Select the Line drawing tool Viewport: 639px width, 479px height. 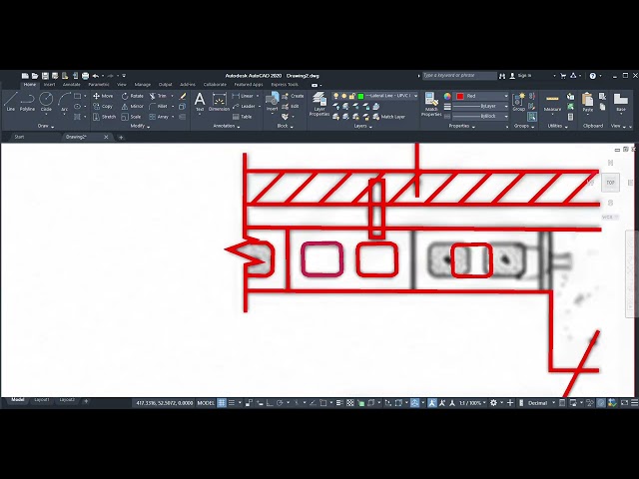[11, 102]
